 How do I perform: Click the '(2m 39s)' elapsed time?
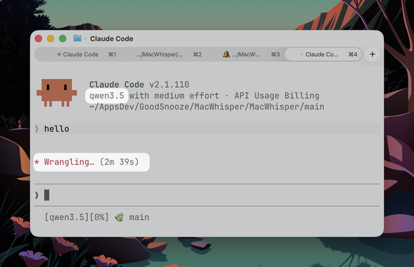[119, 162]
